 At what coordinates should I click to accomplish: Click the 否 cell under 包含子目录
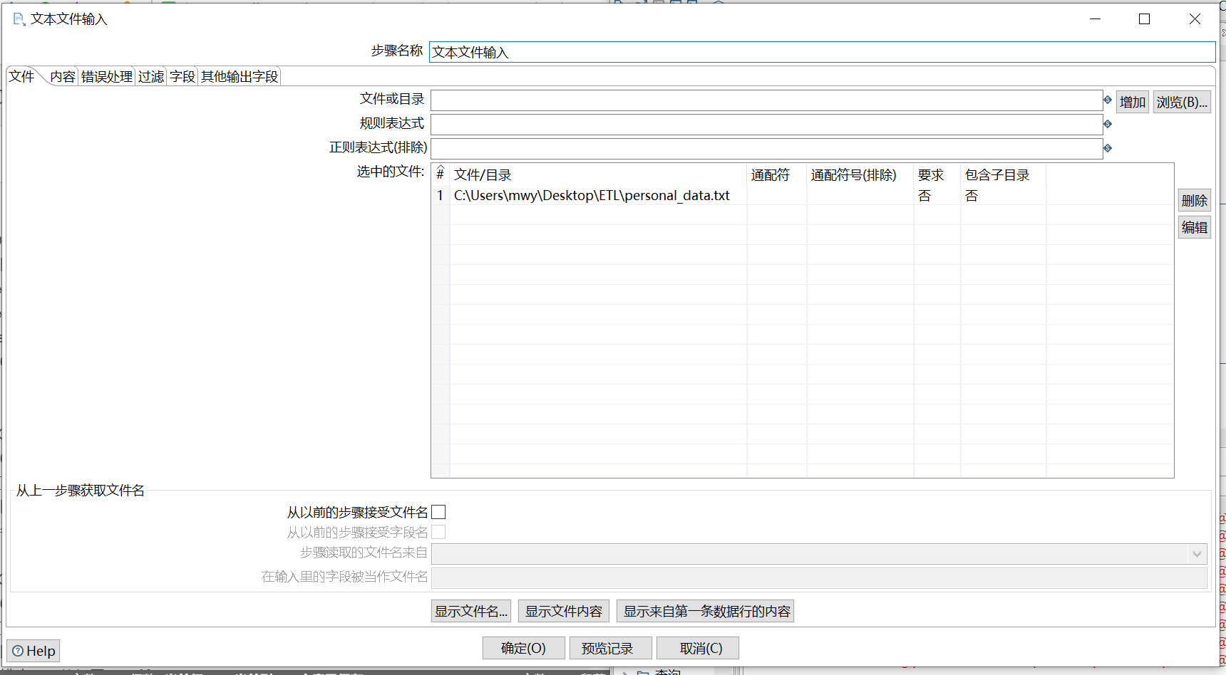(x=1004, y=195)
